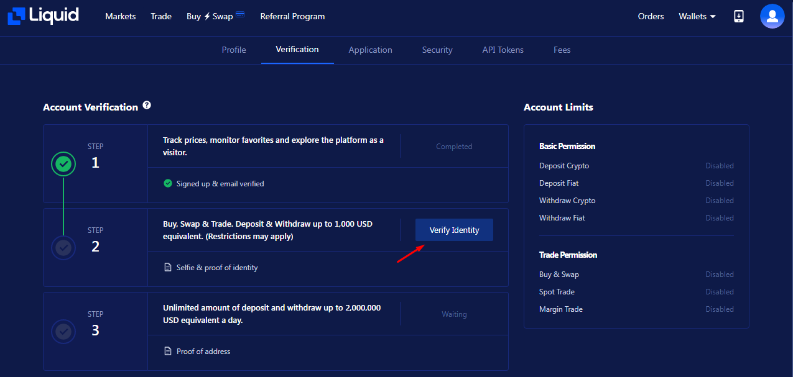The image size is (793, 377).
Task: Expand the Wallets dropdown
Action: pos(697,16)
